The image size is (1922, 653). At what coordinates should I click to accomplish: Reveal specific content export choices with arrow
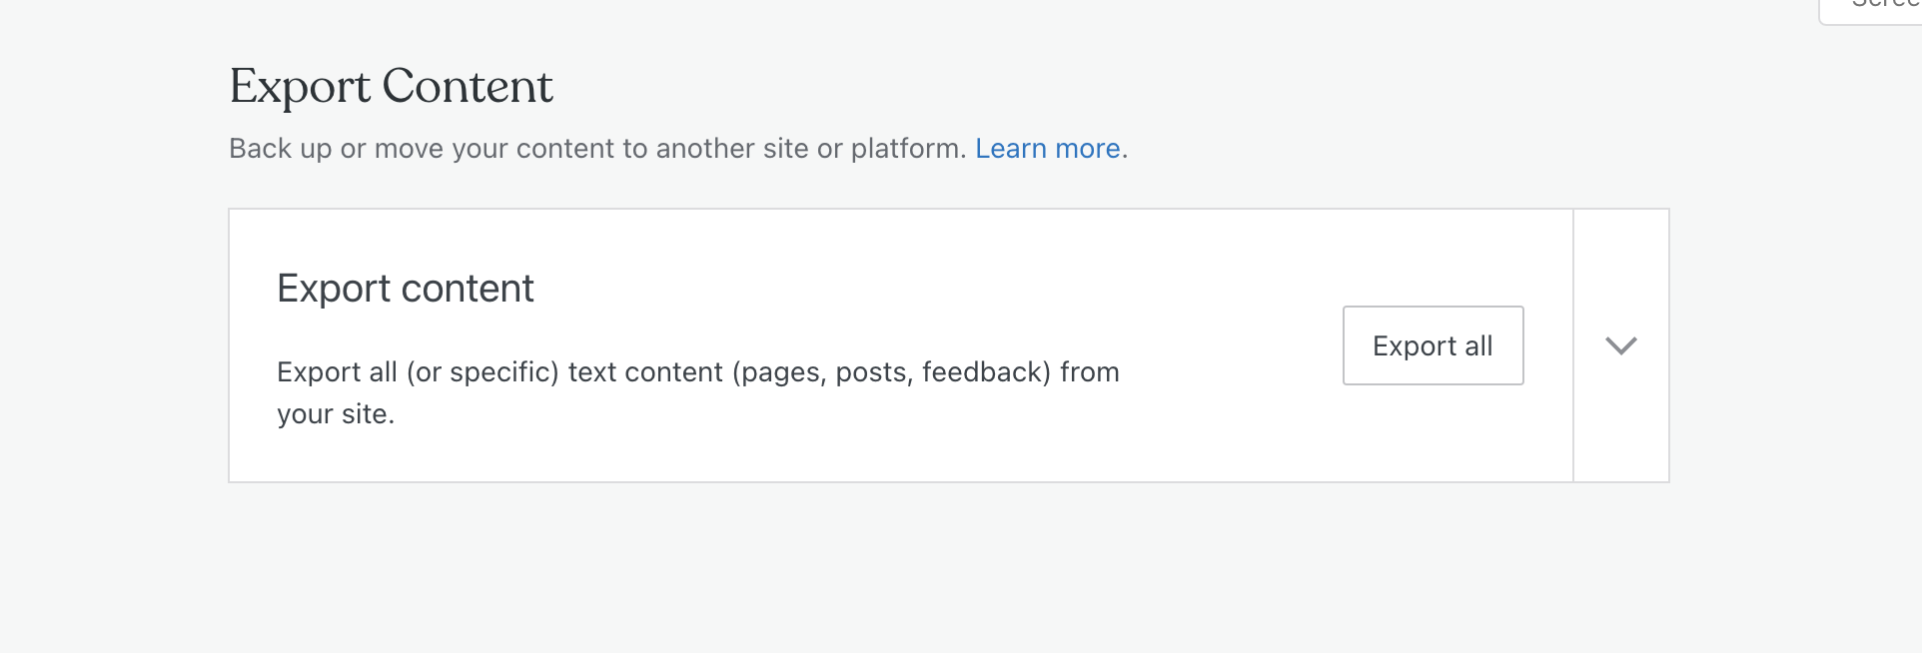point(1620,345)
